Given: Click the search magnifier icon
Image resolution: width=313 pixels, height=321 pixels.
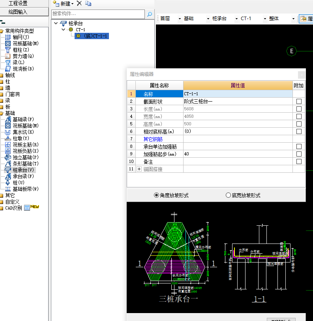Looking at the screenshot, I should 150,14.
